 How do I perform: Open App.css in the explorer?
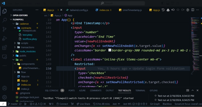click(25, 76)
